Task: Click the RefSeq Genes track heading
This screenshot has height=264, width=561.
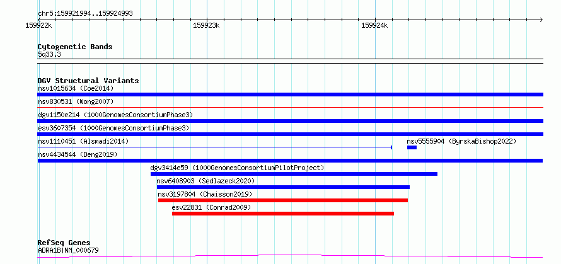Action: (64, 243)
